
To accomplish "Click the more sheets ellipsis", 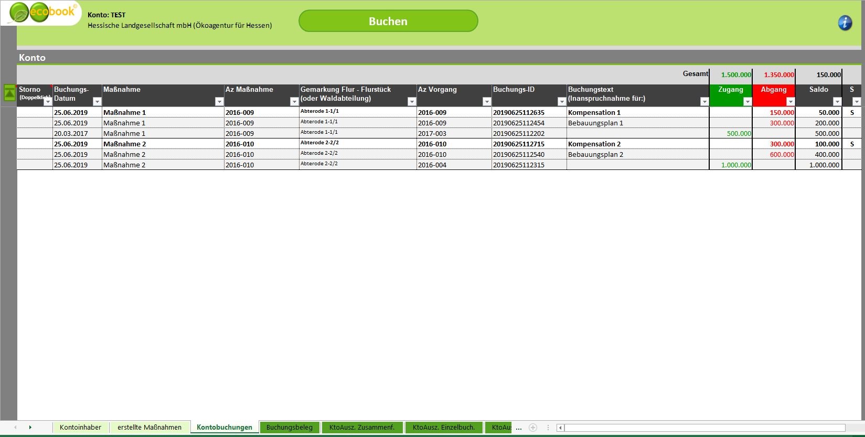I will [x=519, y=428].
